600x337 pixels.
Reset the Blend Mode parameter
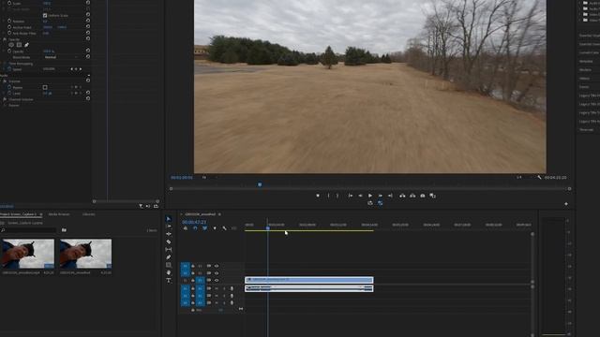tap(88, 56)
